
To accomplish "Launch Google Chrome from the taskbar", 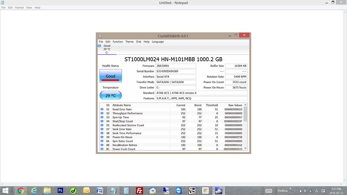I will coord(20,190).
